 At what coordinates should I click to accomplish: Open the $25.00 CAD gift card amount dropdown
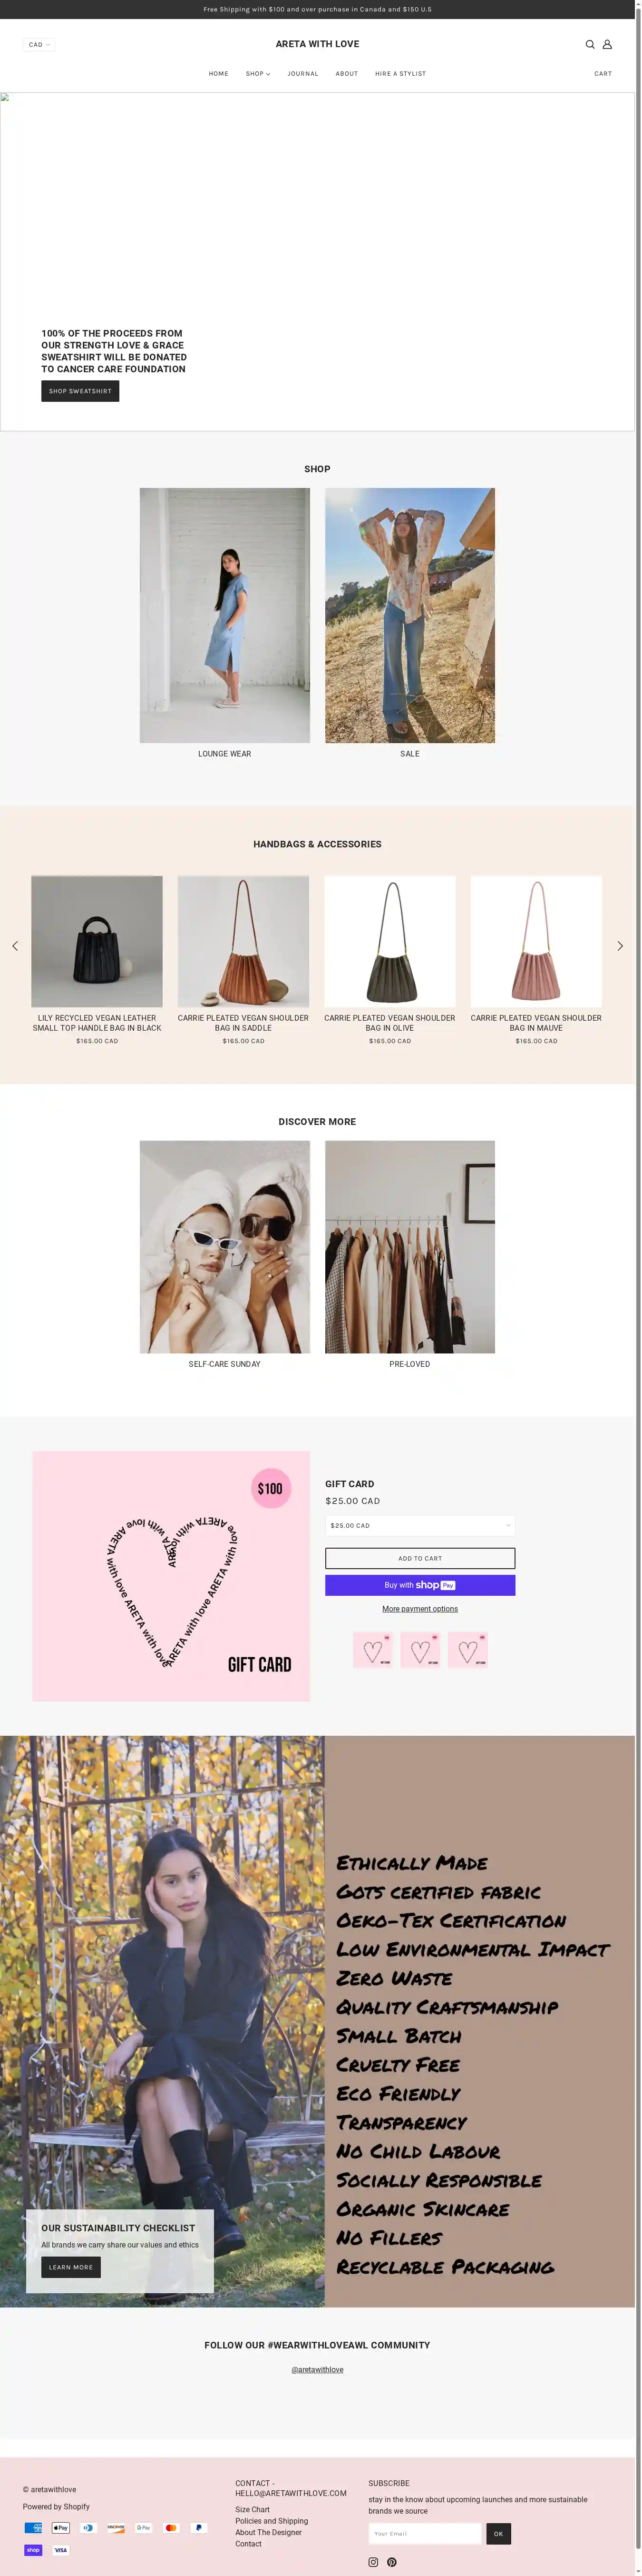coord(420,1525)
